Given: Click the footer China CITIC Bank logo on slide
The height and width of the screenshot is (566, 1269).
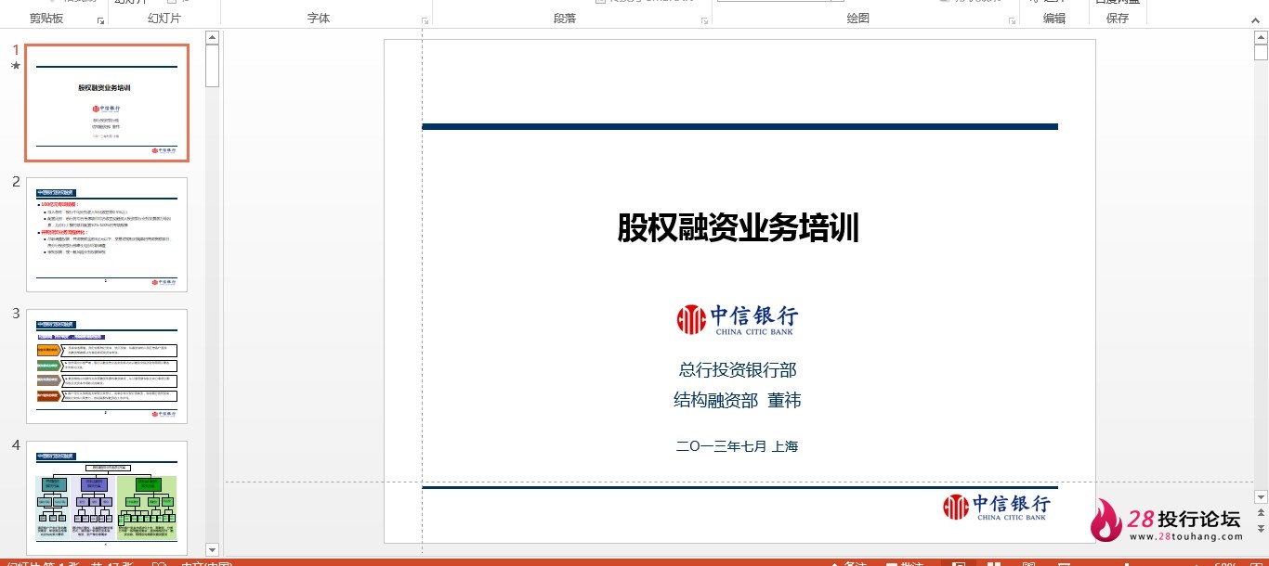Looking at the screenshot, I should [996, 507].
